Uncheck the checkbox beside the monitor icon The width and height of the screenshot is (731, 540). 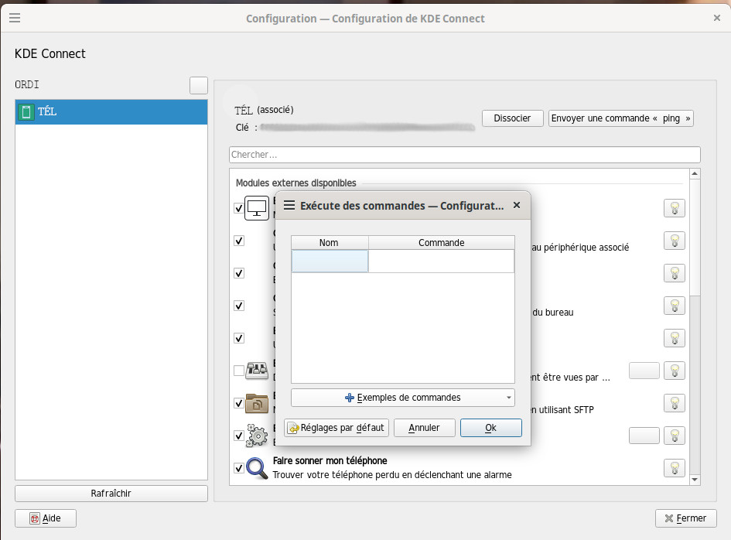click(x=239, y=208)
